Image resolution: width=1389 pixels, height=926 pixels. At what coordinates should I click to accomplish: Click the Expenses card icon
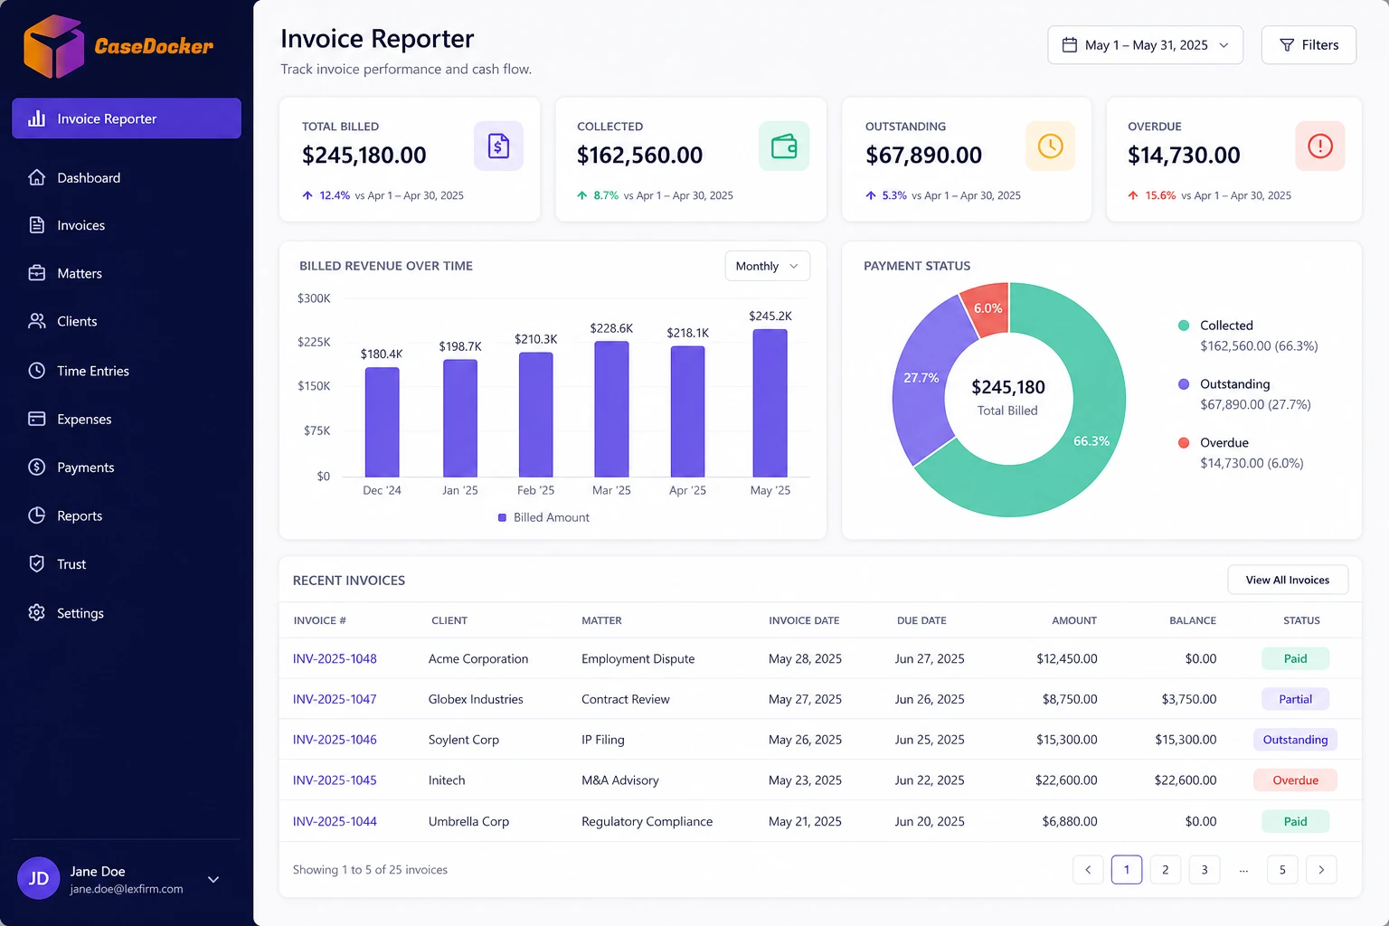(x=37, y=419)
